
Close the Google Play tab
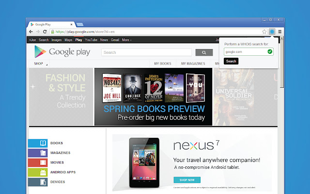71,25
